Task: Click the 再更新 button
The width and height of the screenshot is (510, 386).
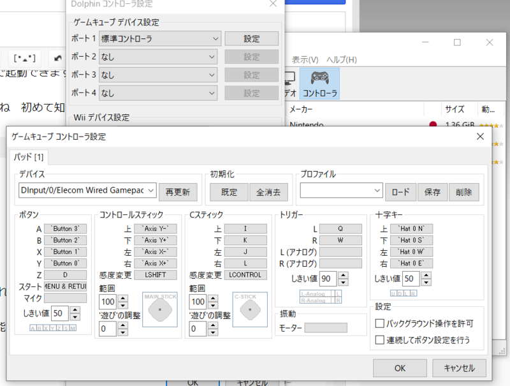Action: click(x=178, y=191)
